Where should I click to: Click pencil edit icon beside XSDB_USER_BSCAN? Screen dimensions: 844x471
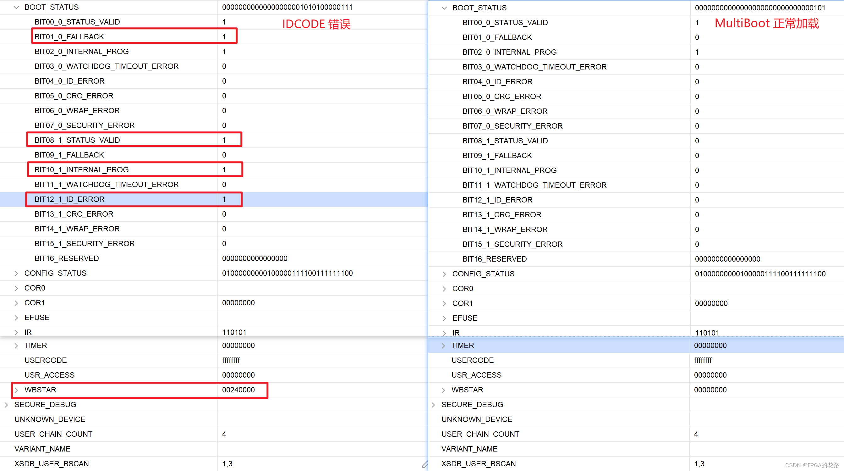coord(425,464)
